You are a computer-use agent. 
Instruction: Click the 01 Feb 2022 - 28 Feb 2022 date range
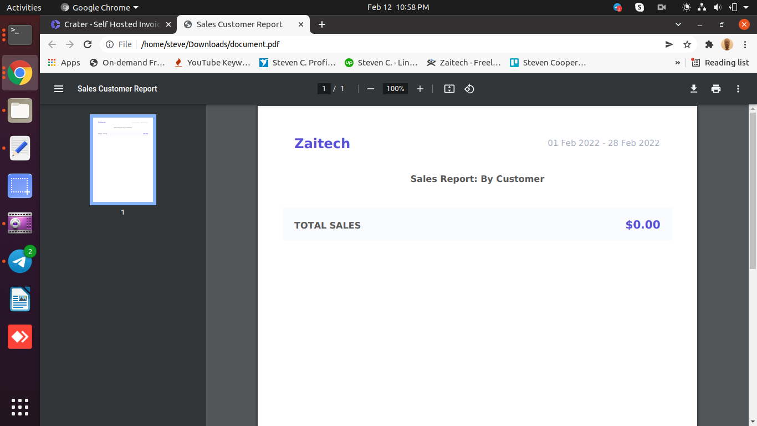pos(603,143)
